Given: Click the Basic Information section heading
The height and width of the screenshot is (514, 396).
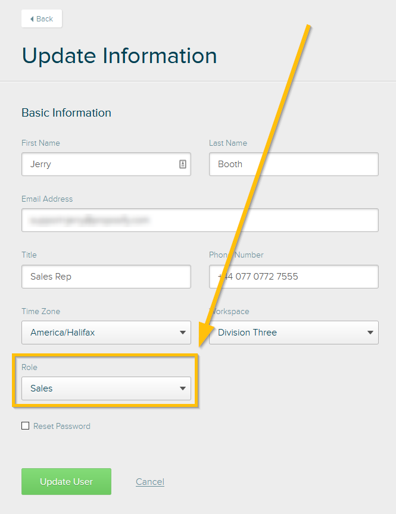Looking at the screenshot, I should point(66,113).
